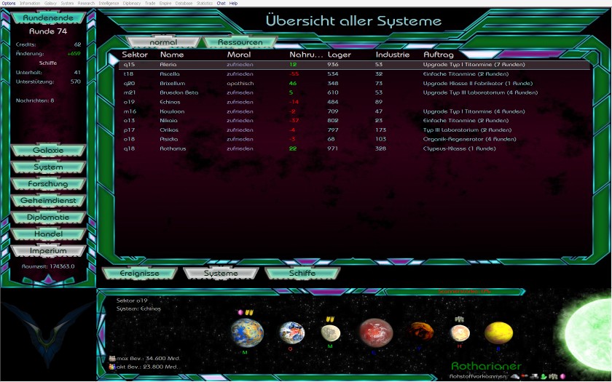Image resolution: width=612 pixels, height=382 pixels.
Task: Open the Ereignisse list
Action: [x=138, y=274]
